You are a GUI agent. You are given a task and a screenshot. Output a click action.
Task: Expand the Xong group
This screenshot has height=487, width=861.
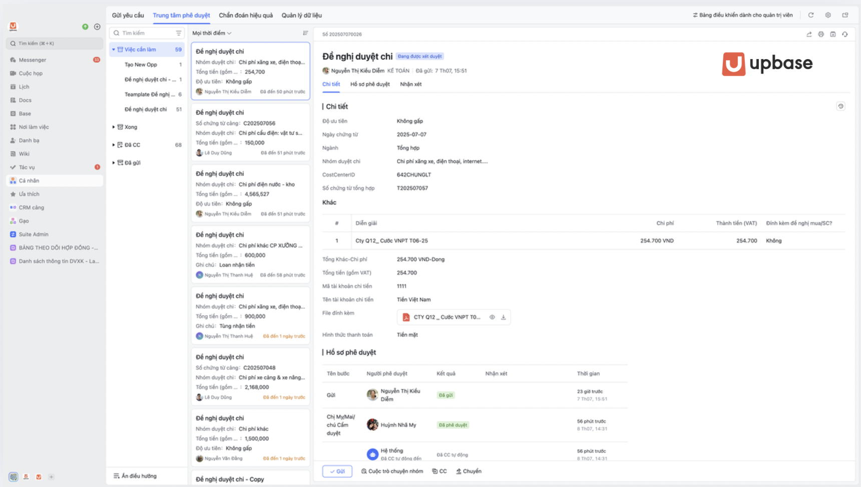114,127
